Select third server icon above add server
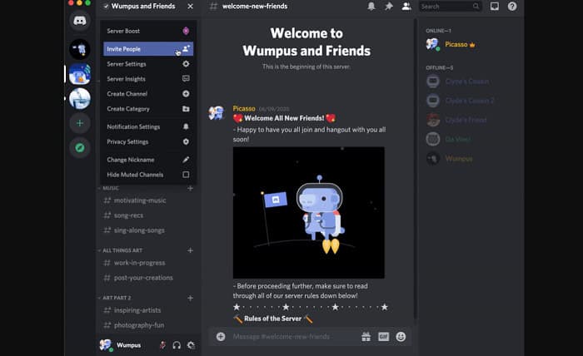The height and width of the screenshot is (356, 583). click(80, 99)
